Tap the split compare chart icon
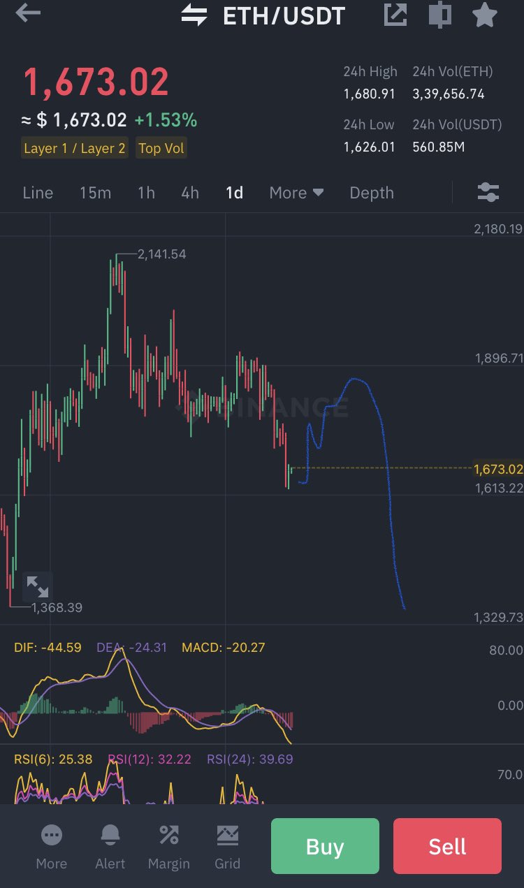Image resolution: width=524 pixels, height=888 pixels. pyautogui.click(x=440, y=15)
